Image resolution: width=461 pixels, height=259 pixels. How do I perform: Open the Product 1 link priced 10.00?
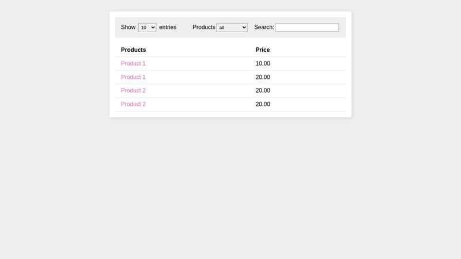click(x=133, y=63)
